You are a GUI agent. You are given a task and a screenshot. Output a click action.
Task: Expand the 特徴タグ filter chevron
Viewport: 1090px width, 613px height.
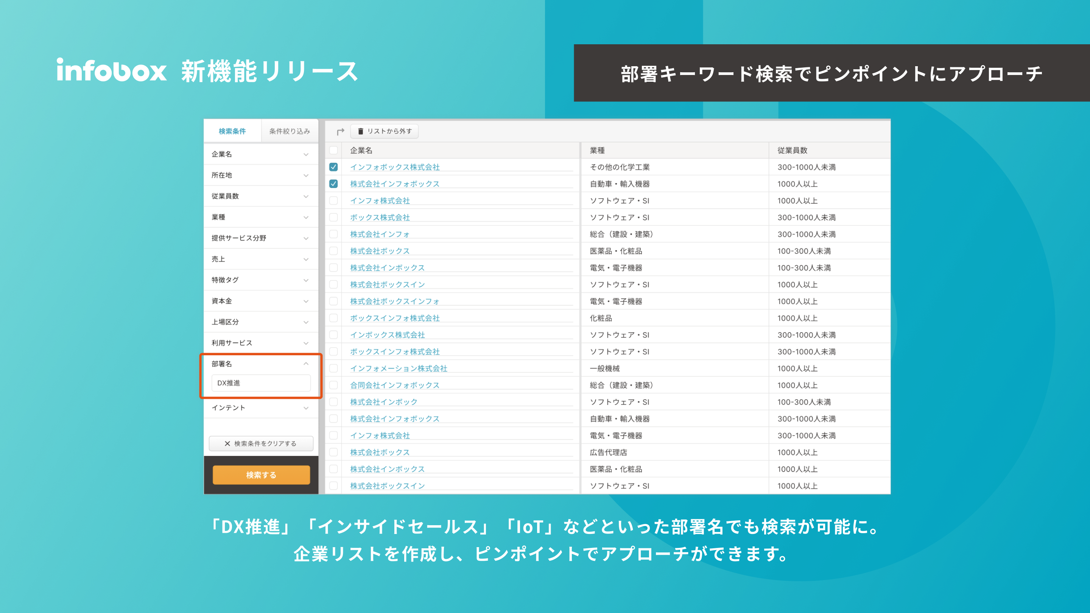[305, 280]
